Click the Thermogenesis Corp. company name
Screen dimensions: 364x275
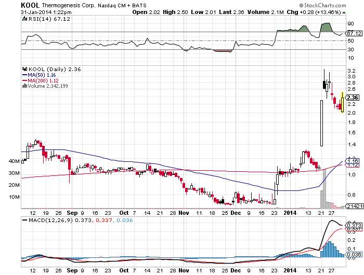69,5
